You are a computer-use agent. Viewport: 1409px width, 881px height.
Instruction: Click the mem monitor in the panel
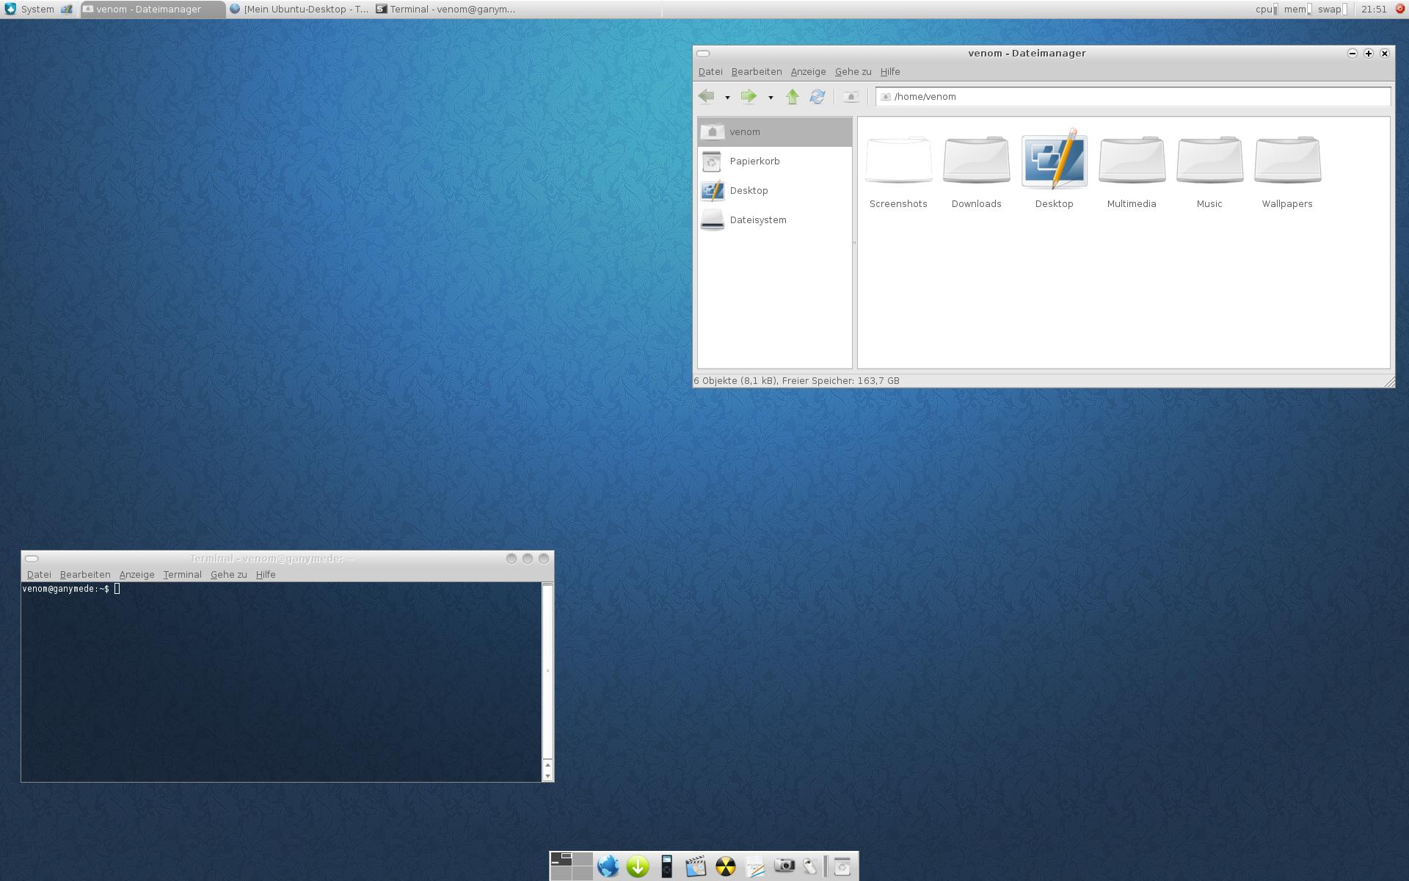click(1297, 9)
